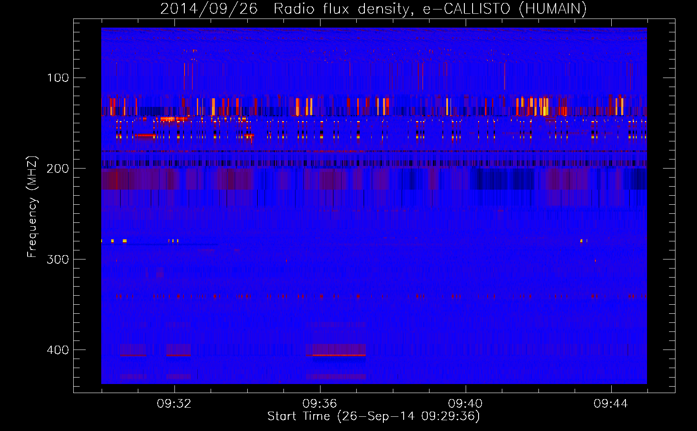This screenshot has height=431, width=697.
Task: Click the plot title "Radio flux density, e-CALLISTO (HUMAIN)"
Action: [430, 9]
